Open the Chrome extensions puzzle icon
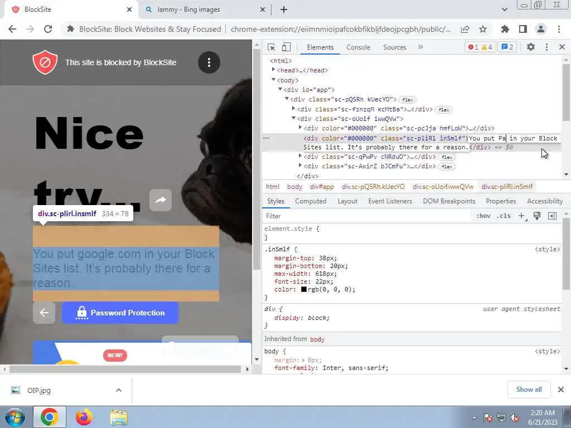Image resolution: width=571 pixels, height=428 pixels. tap(505, 29)
